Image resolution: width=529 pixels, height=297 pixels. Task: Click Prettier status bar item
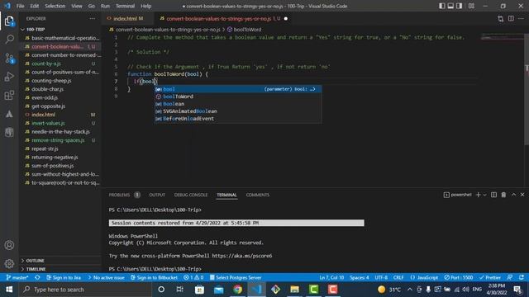coord(490,277)
